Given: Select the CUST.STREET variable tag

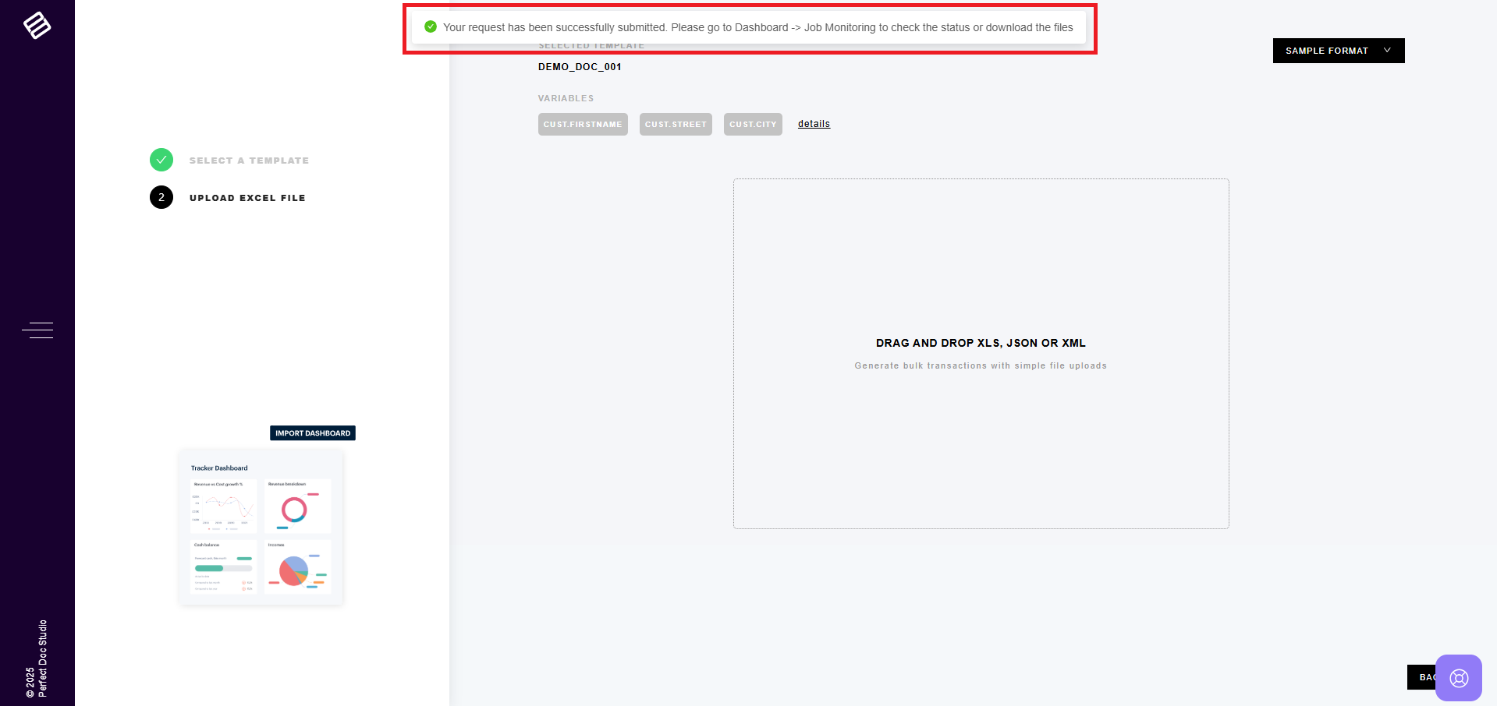Looking at the screenshot, I should (x=676, y=125).
